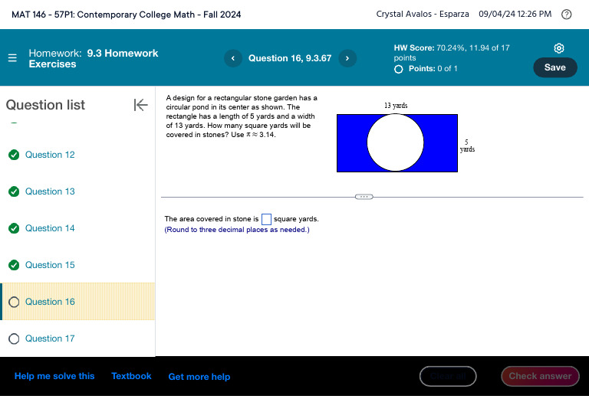Click the Check answer button
This screenshot has height=399, width=589.
tap(540, 376)
